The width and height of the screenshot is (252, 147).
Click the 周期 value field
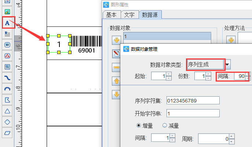tap(213, 139)
